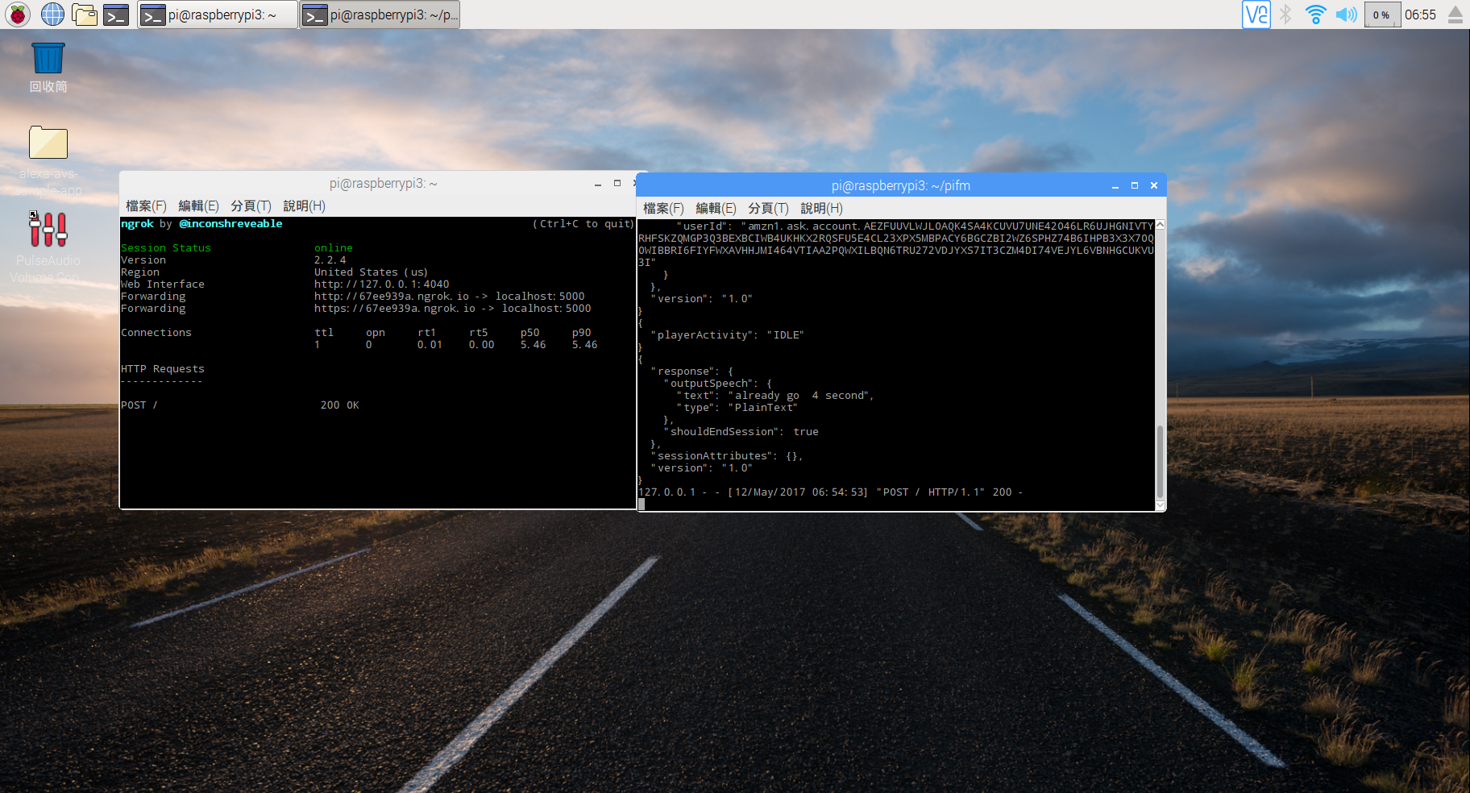This screenshot has width=1470, height=793.
Task: Select the PulseAudio Volume Control desktop shortcut
Action: [x=47, y=247]
